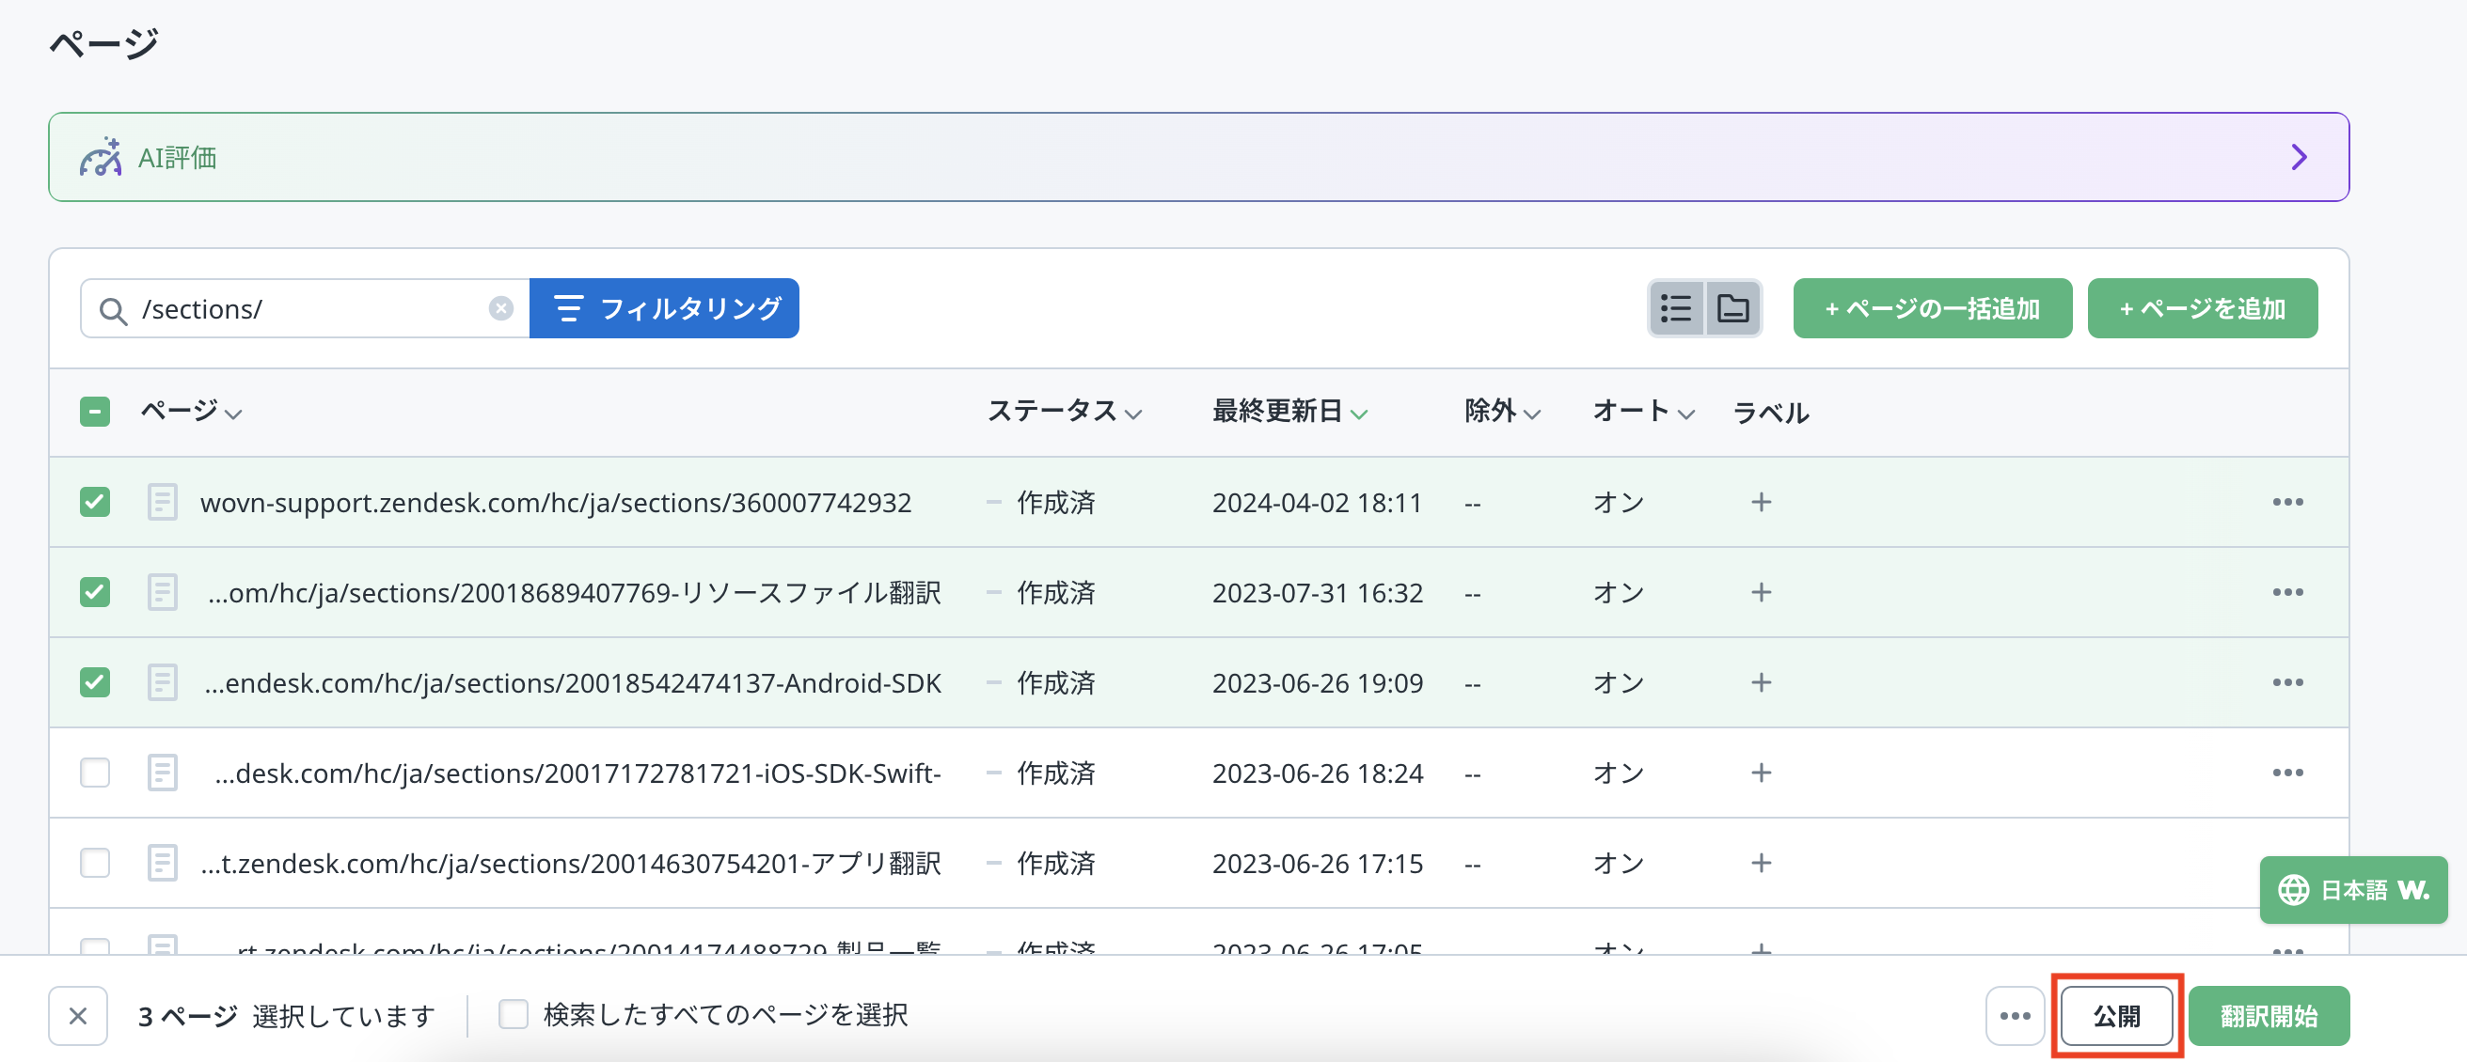Clear the /sections/ search text
Image resolution: width=2467 pixels, height=1062 pixels.
(500, 308)
